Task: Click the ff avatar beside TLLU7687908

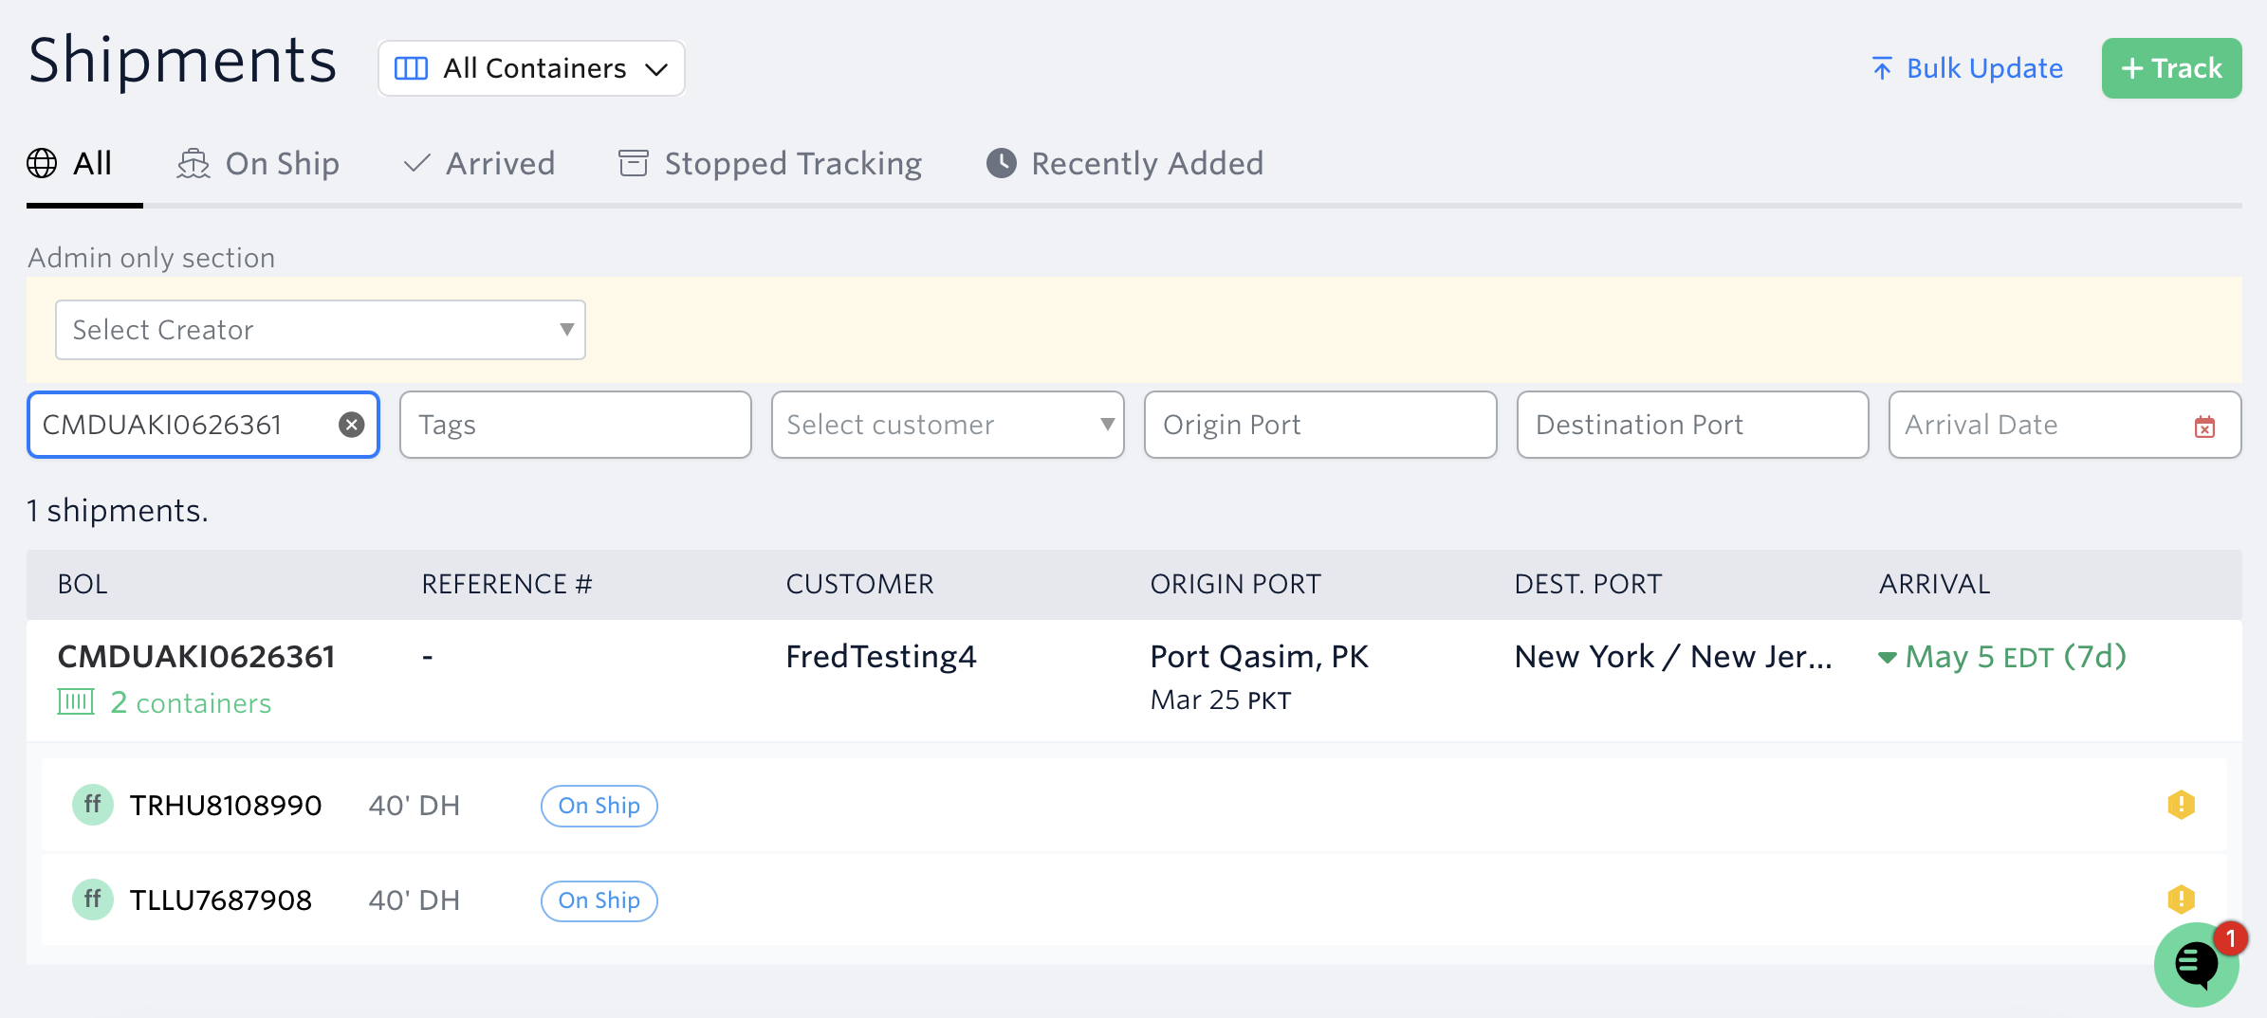Action: (x=93, y=899)
